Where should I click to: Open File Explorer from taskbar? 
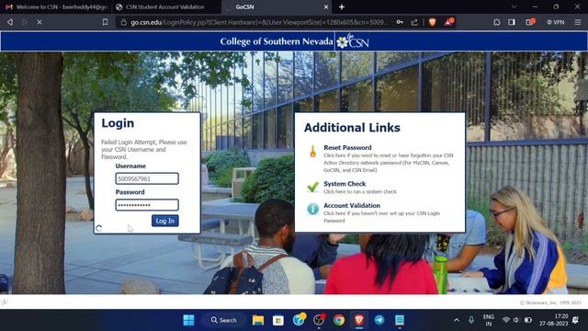click(258, 320)
